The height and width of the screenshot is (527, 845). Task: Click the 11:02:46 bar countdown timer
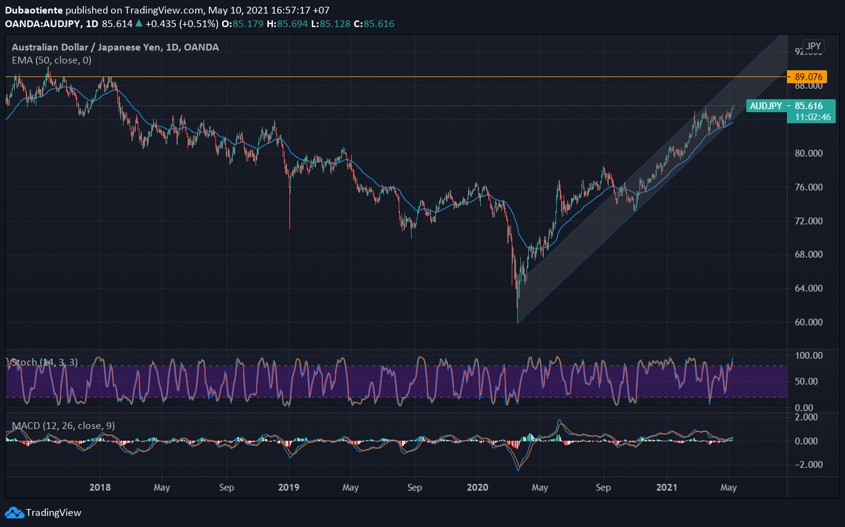point(812,117)
